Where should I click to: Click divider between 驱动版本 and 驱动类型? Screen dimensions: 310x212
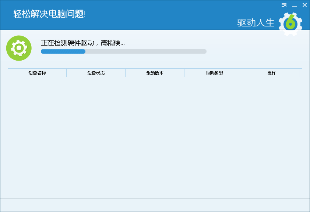tap(184, 73)
